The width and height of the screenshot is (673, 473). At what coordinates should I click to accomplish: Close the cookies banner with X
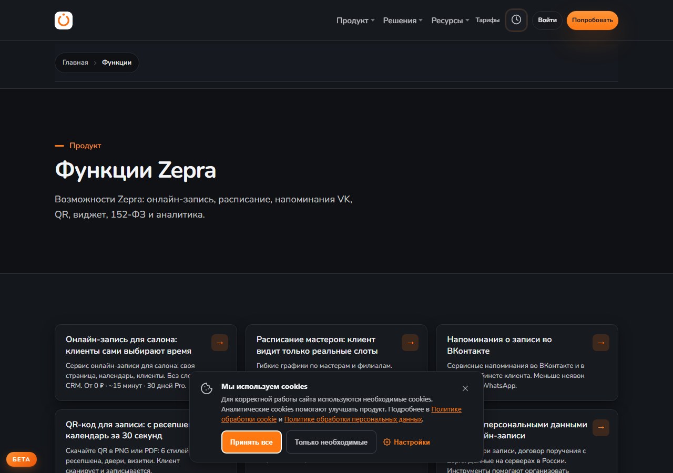tap(465, 388)
